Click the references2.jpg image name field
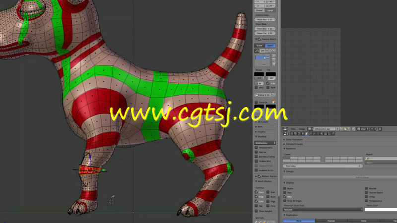Screen dimensions: 397x223 (x=325, y=129)
